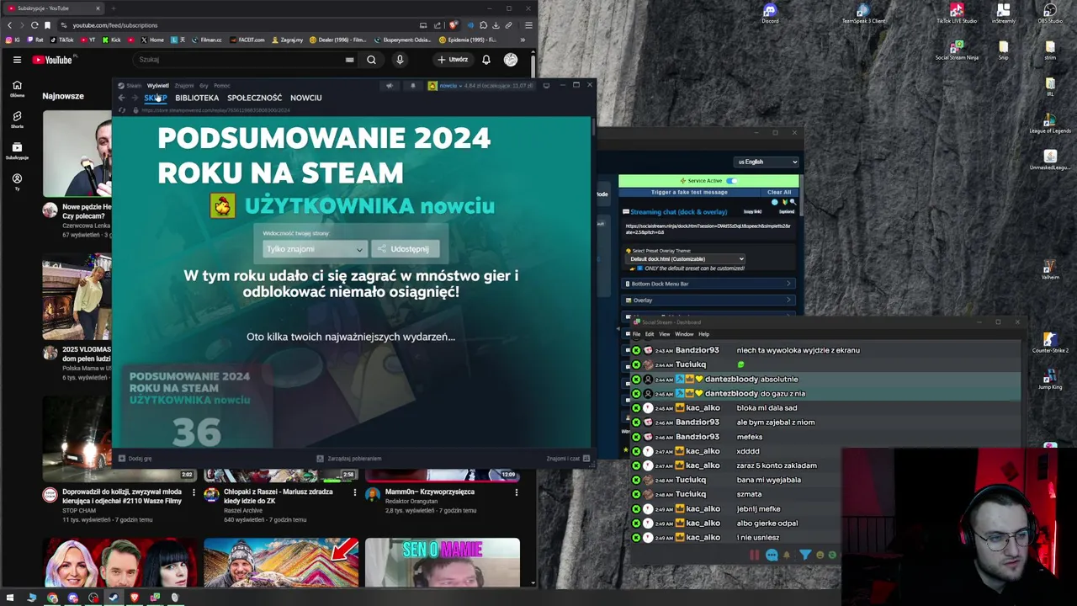Open the preset overlay theme dropdown
This screenshot has height=606, width=1077.
click(686, 259)
